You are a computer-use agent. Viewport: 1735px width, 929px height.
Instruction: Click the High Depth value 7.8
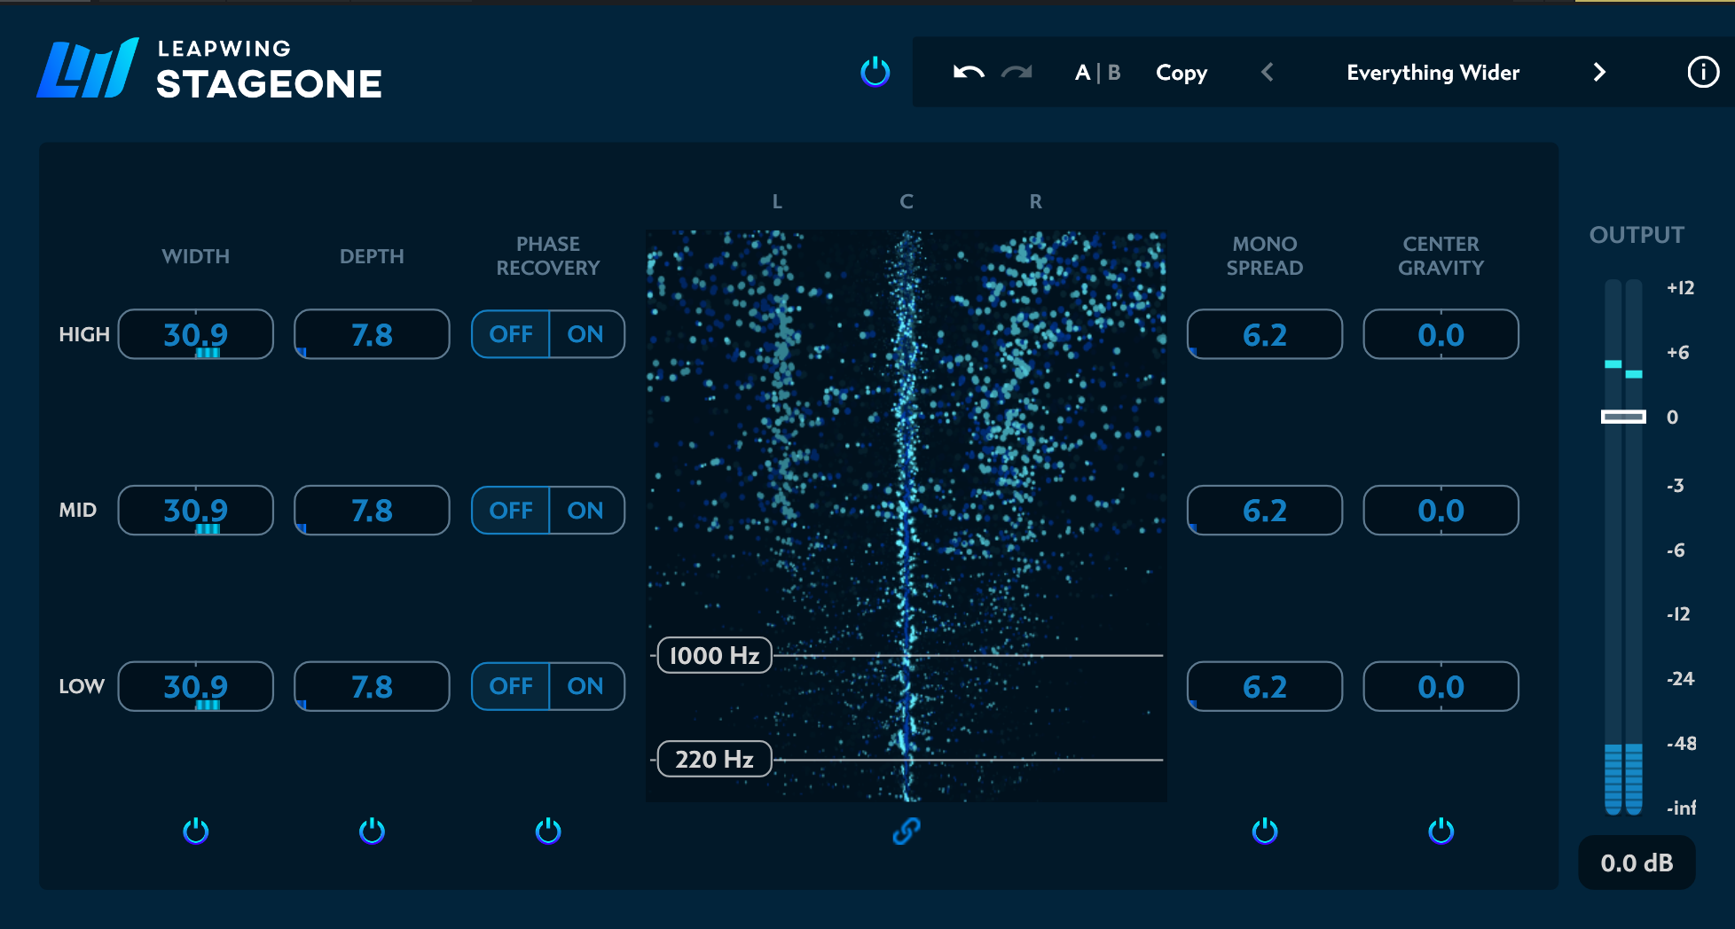372,334
